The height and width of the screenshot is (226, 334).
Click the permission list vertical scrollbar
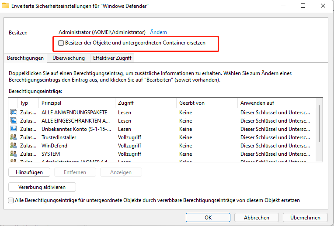click(x=319, y=131)
